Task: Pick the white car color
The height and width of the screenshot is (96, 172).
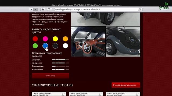Action: point(65,46)
